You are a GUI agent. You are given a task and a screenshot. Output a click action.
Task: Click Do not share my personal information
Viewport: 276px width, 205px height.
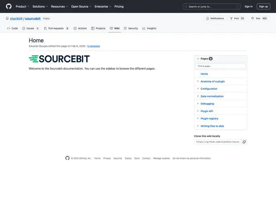point(191,158)
